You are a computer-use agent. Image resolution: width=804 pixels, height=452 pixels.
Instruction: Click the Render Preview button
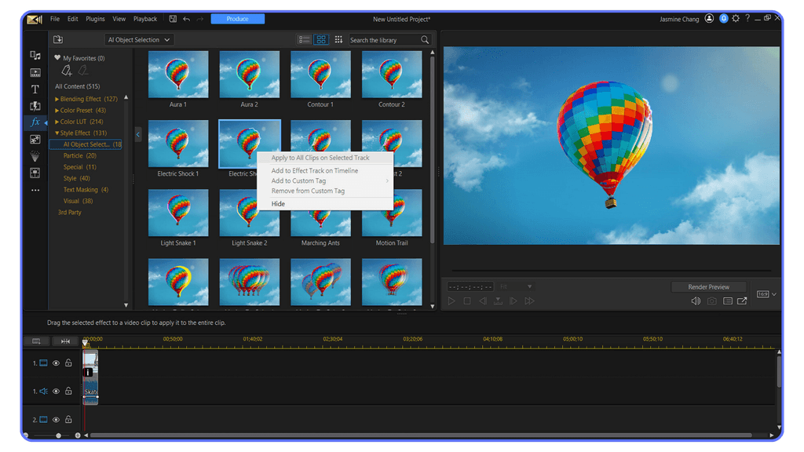point(707,286)
